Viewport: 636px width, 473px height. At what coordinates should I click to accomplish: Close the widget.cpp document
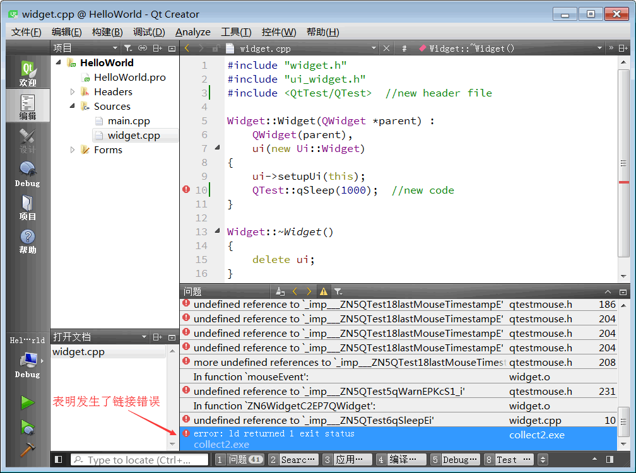pyautogui.click(x=387, y=48)
